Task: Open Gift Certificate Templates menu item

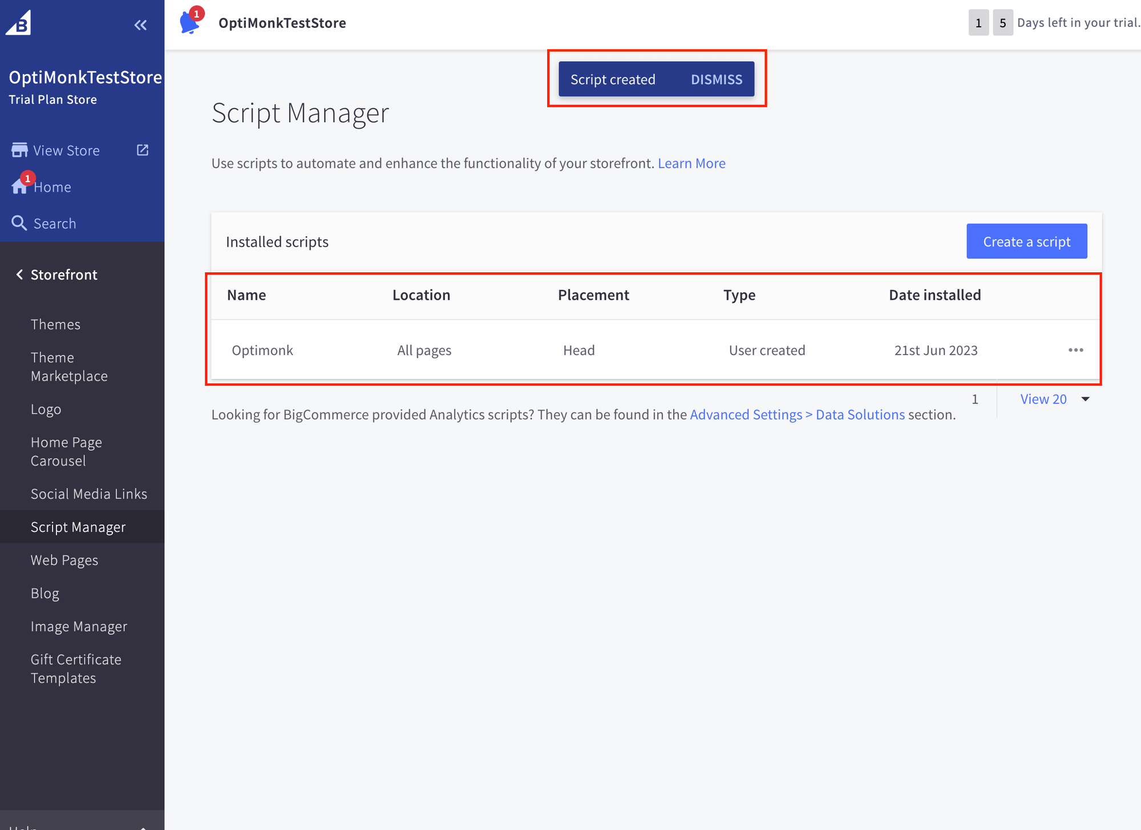Action: tap(76, 668)
